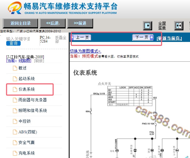Image resolution: width=190 pixels, height=158 pixels.
Task: Click the 仪表系统 diagram title
Action: point(85,73)
